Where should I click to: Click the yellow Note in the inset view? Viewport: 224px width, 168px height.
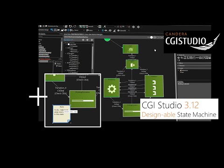click(x=62, y=114)
